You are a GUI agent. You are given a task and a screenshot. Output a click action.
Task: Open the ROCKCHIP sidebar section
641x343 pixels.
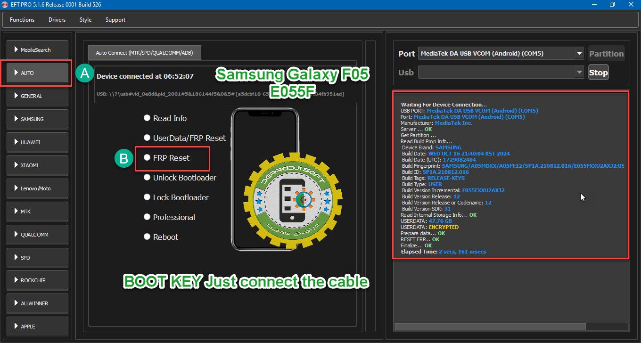pos(38,280)
